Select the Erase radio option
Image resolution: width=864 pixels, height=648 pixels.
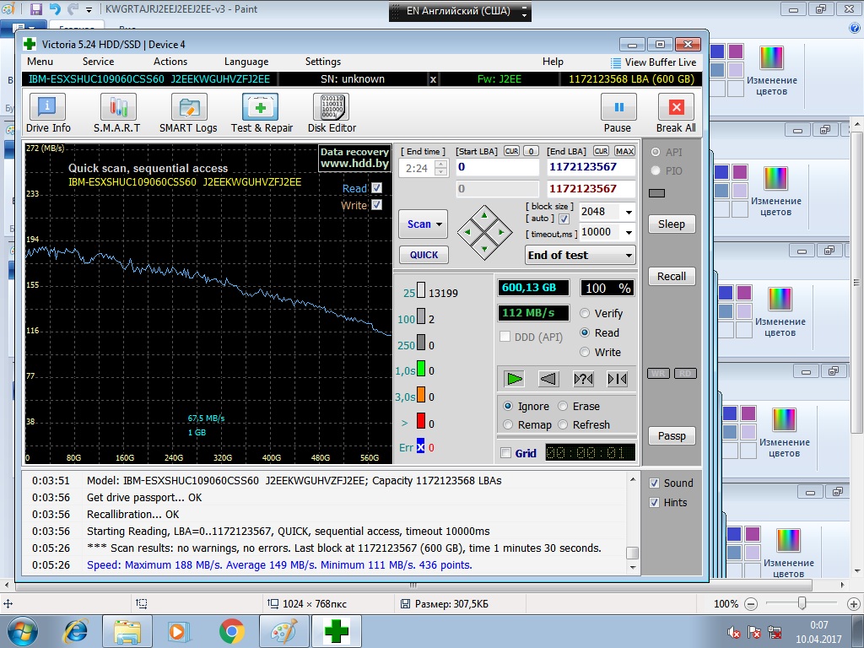tap(563, 406)
